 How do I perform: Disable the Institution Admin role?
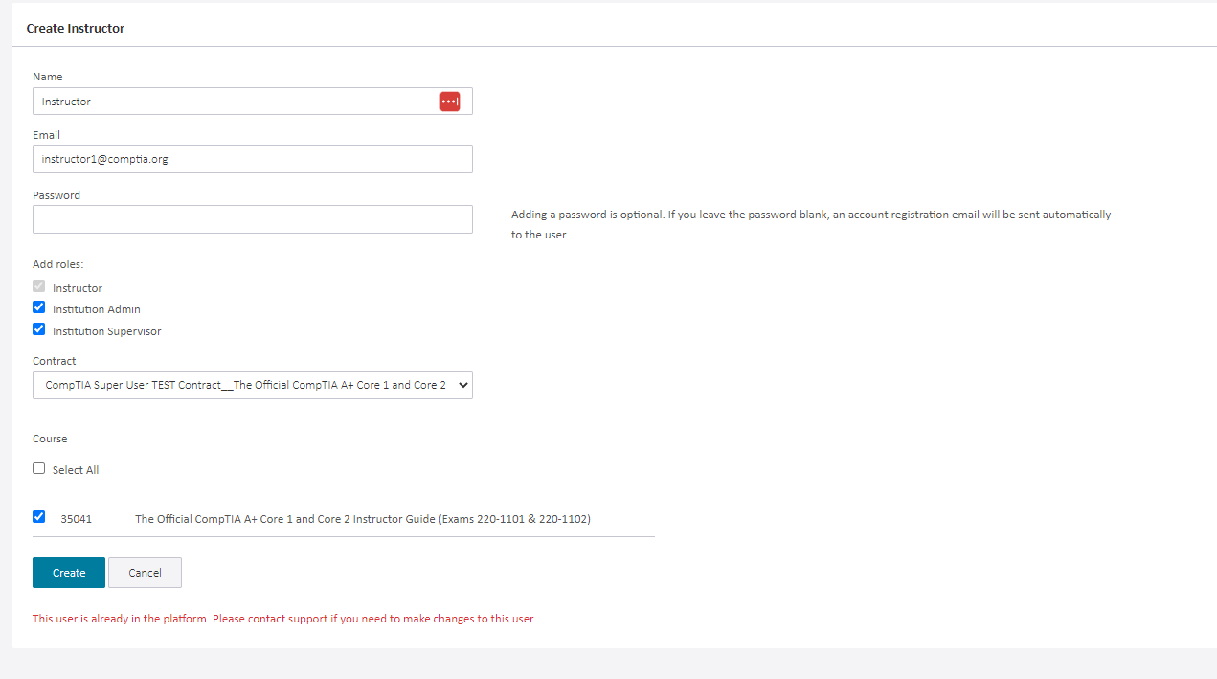tap(38, 306)
